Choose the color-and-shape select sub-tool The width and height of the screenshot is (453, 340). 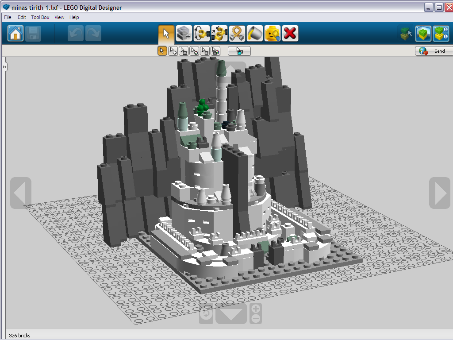pyautogui.click(x=215, y=51)
